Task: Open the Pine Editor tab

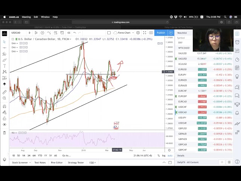Action: tap(56, 163)
